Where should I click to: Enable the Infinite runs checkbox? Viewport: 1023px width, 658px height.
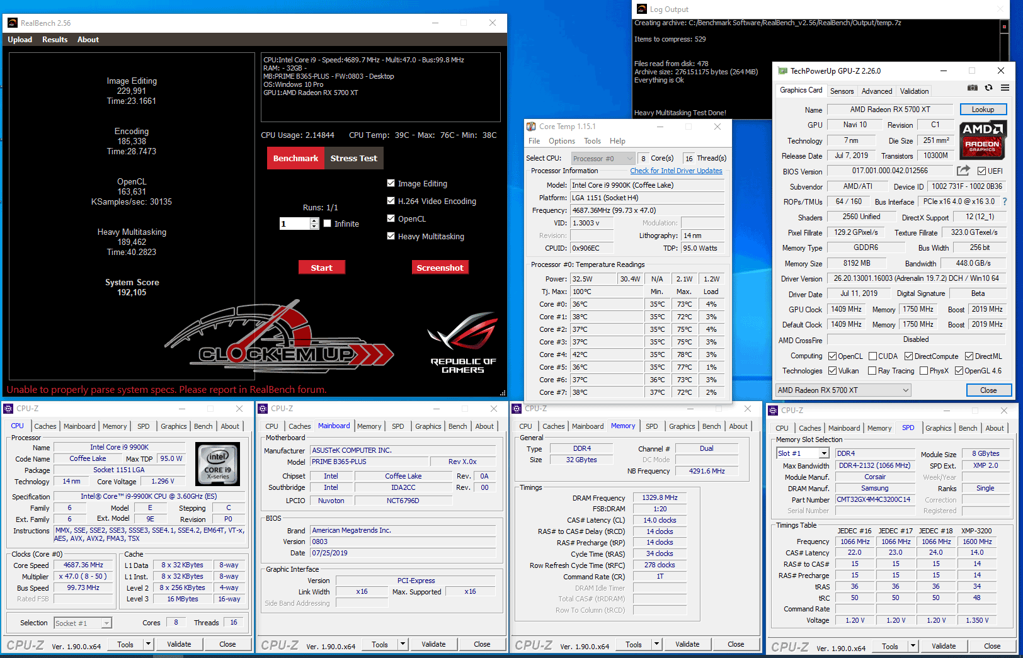coord(328,224)
